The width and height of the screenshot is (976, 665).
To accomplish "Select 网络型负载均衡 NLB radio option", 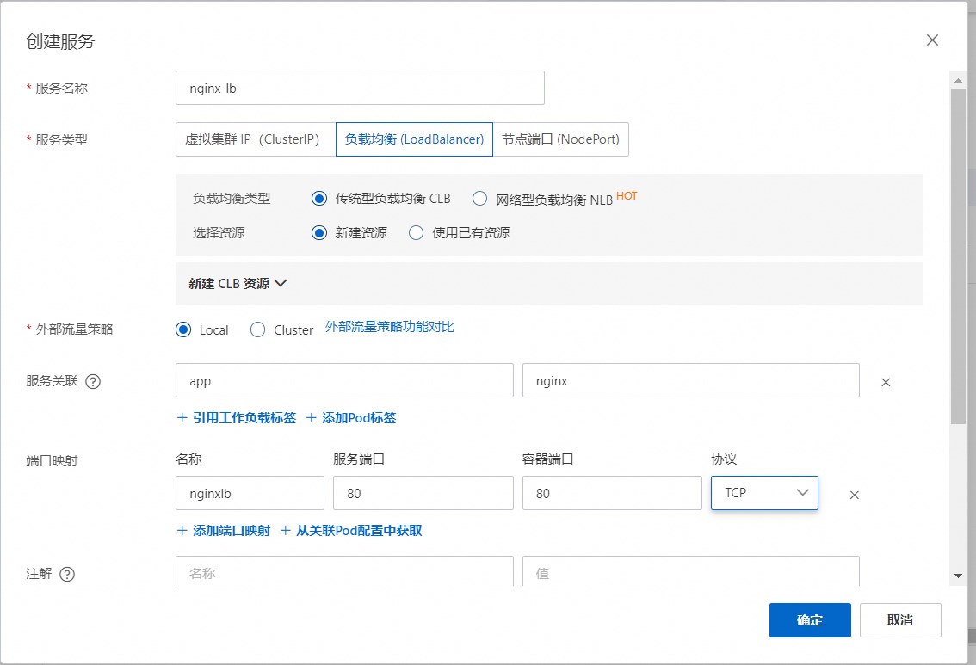I will (480, 199).
